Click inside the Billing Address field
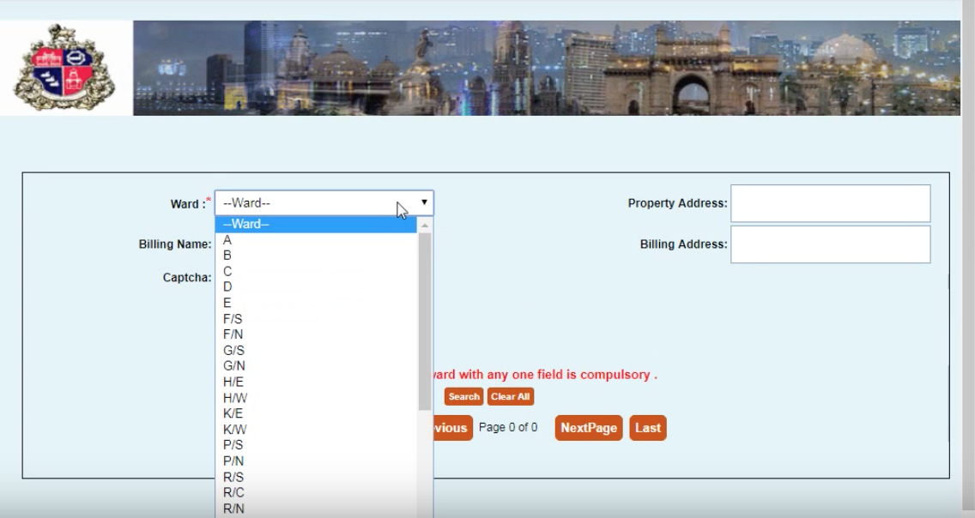Image resolution: width=975 pixels, height=518 pixels. [x=828, y=244]
